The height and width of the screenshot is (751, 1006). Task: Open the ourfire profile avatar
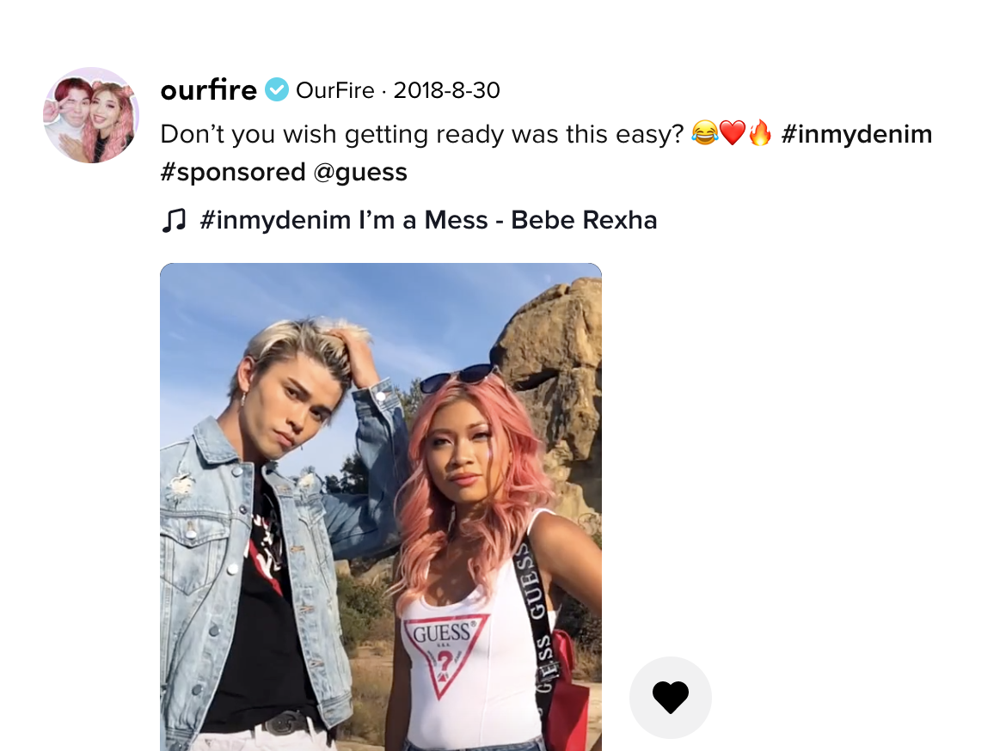tap(91, 115)
